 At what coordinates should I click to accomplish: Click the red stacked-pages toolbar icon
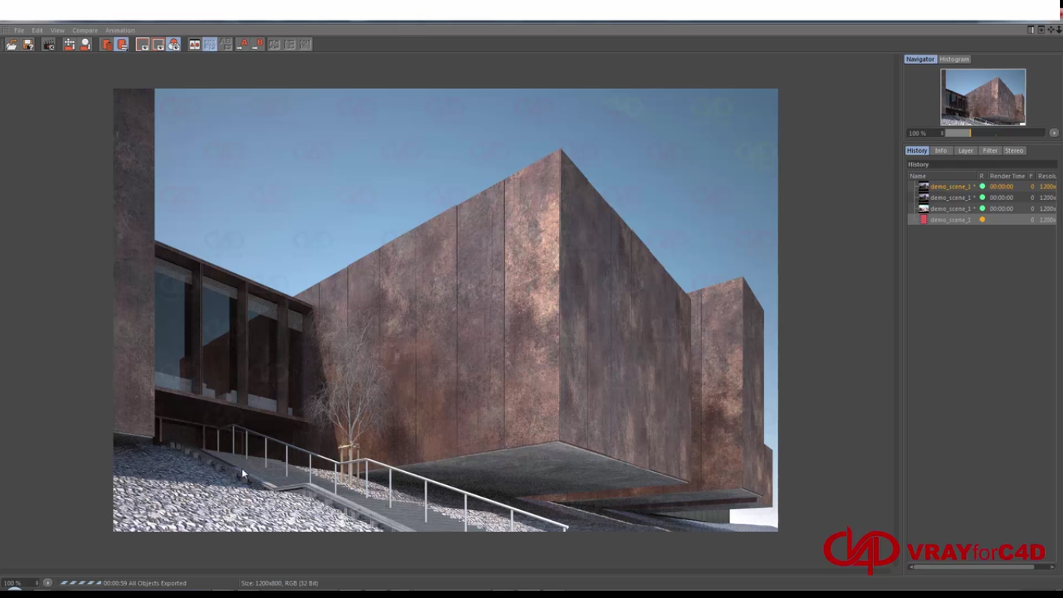107,44
